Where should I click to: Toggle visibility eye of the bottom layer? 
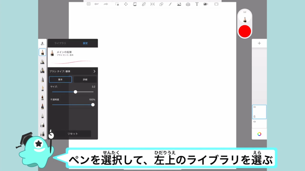tap(254, 122)
